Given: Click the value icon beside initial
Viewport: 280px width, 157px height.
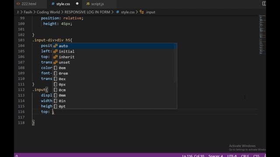Looking at the screenshot, I should pos(56,51).
